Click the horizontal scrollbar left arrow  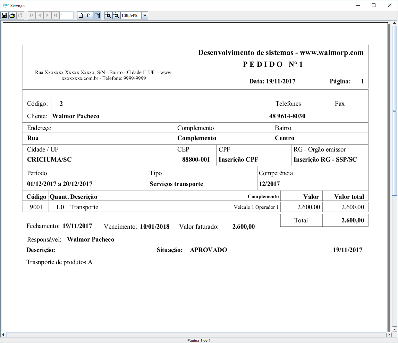coord(3,335)
